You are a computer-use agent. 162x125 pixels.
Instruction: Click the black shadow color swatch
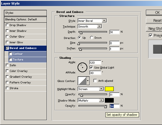coord(109,100)
